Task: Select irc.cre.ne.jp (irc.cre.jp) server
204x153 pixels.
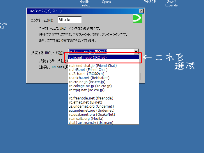Action: pyautogui.click(x=103, y=82)
